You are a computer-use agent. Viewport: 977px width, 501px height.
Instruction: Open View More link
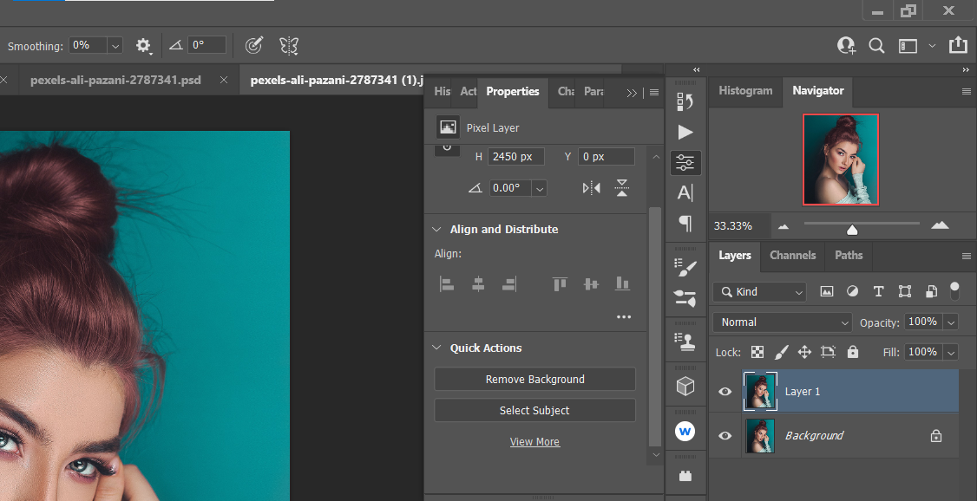(534, 442)
